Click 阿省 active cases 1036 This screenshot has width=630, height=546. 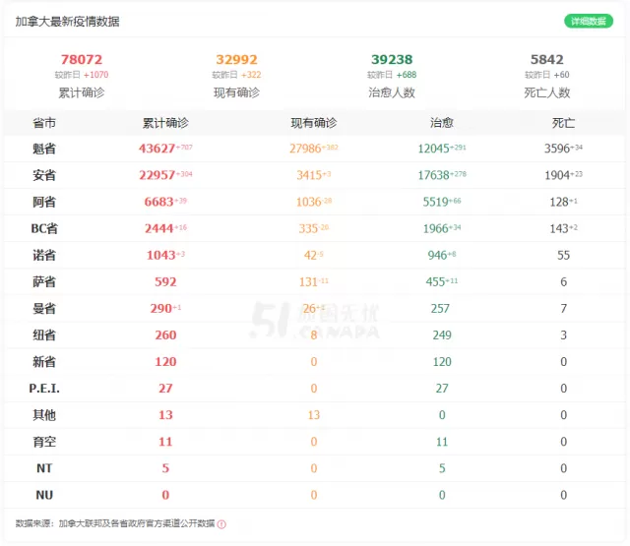click(308, 202)
